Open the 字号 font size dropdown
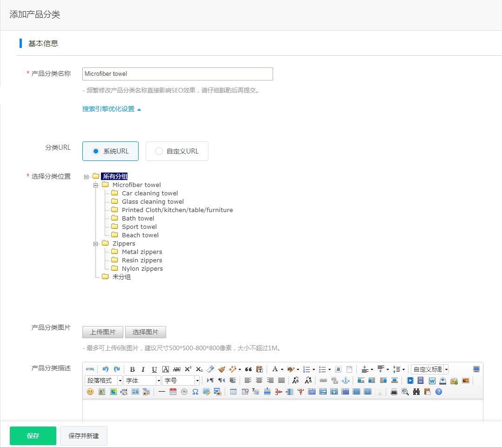This screenshot has height=447, width=502. pyautogui.click(x=181, y=380)
